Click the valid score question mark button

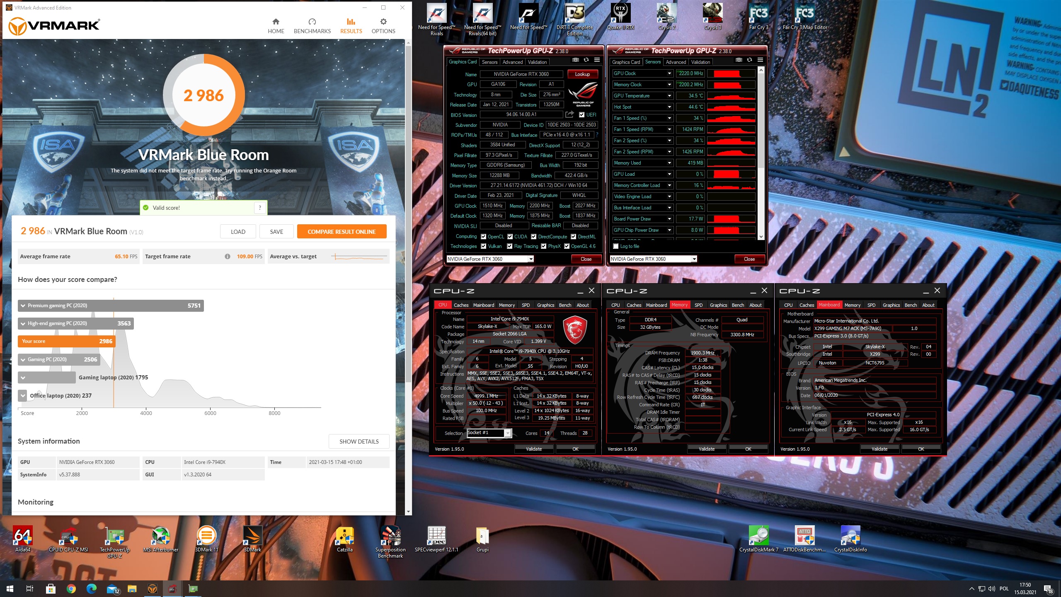tap(260, 208)
